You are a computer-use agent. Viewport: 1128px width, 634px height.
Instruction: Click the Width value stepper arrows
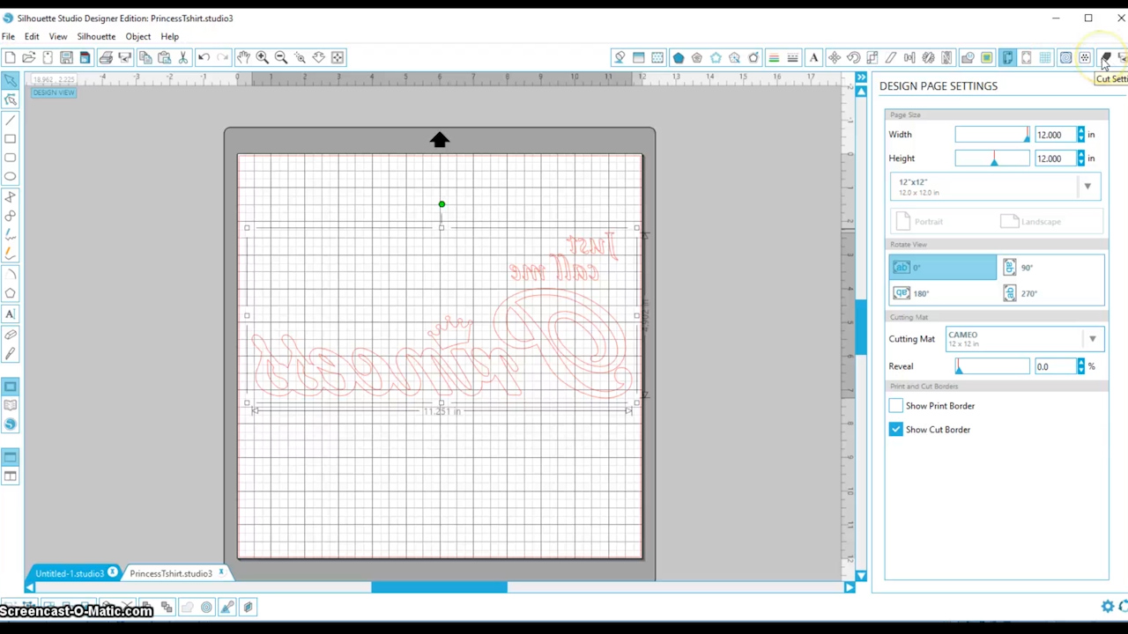click(1081, 135)
